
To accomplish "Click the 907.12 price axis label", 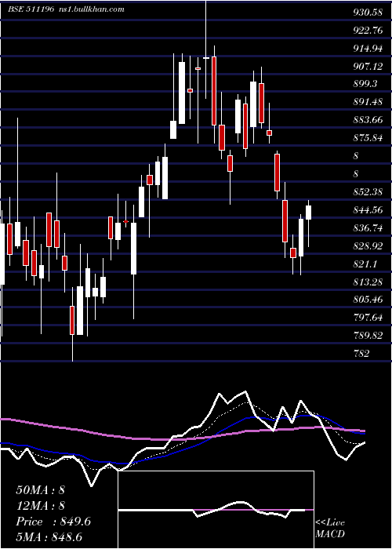I will tap(368, 66).
